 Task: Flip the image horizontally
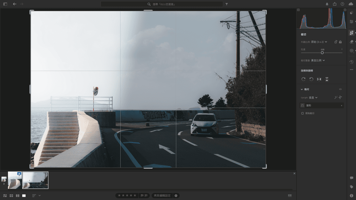[319, 79]
